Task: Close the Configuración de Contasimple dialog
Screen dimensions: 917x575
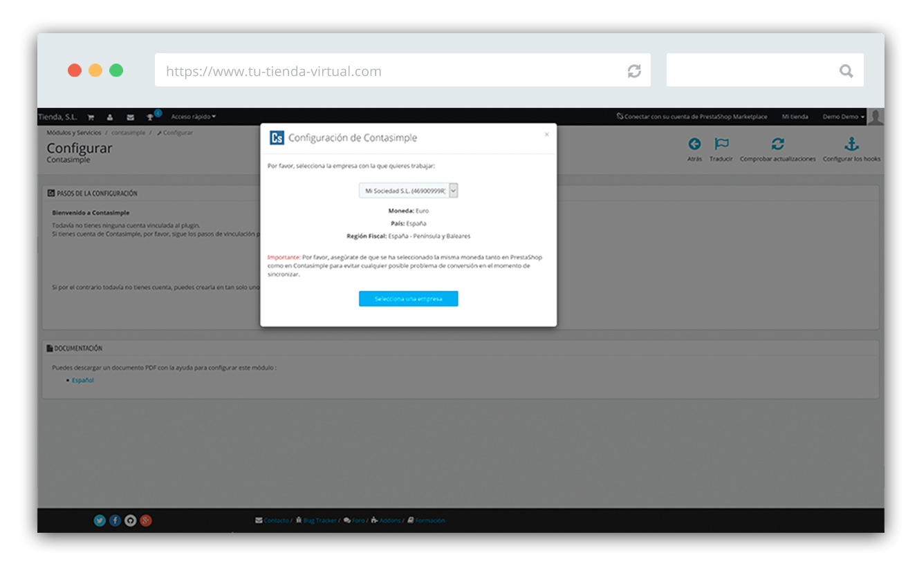Action: (546, 134)
